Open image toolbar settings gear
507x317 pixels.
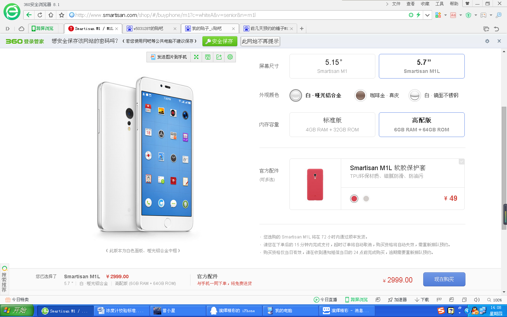230,57
